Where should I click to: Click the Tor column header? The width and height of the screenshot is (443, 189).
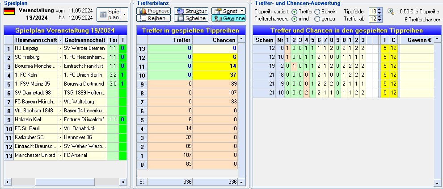(x=113, y=40)
